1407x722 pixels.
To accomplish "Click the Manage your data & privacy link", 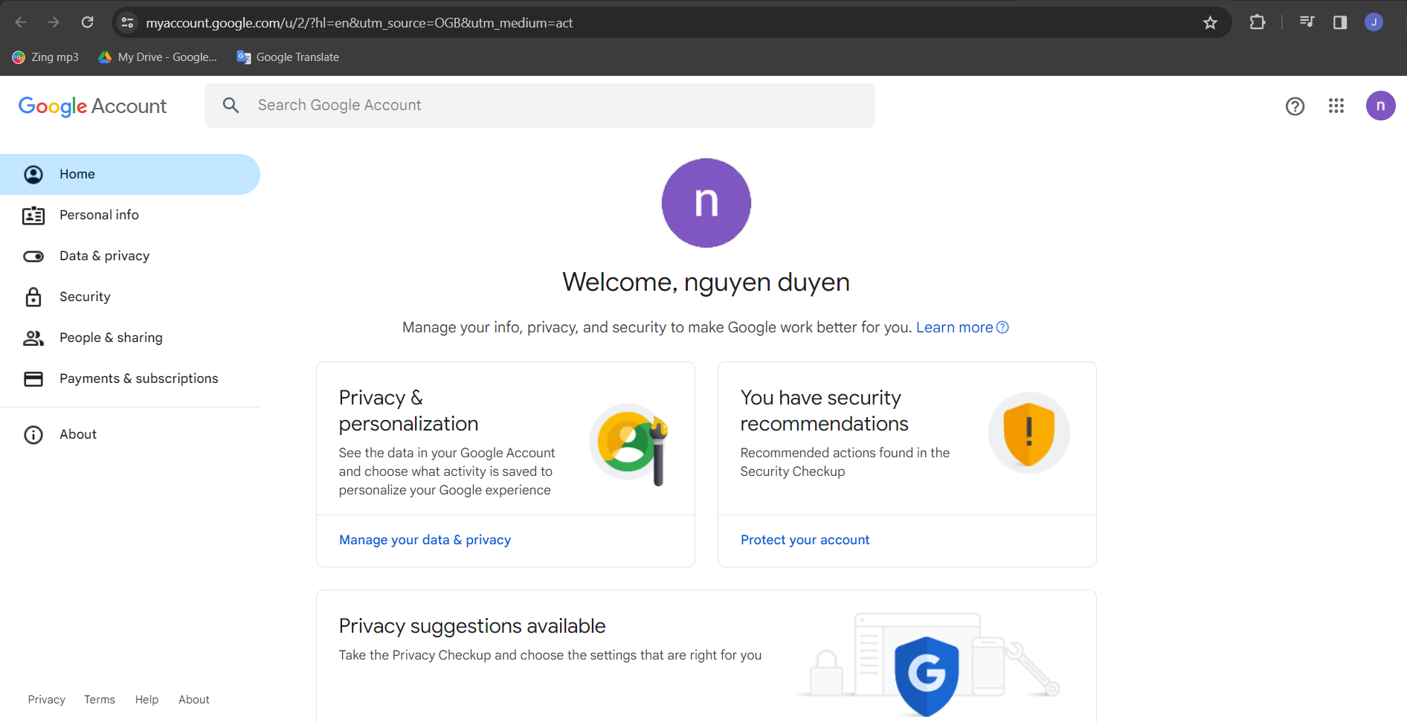I will click(425, 540).
